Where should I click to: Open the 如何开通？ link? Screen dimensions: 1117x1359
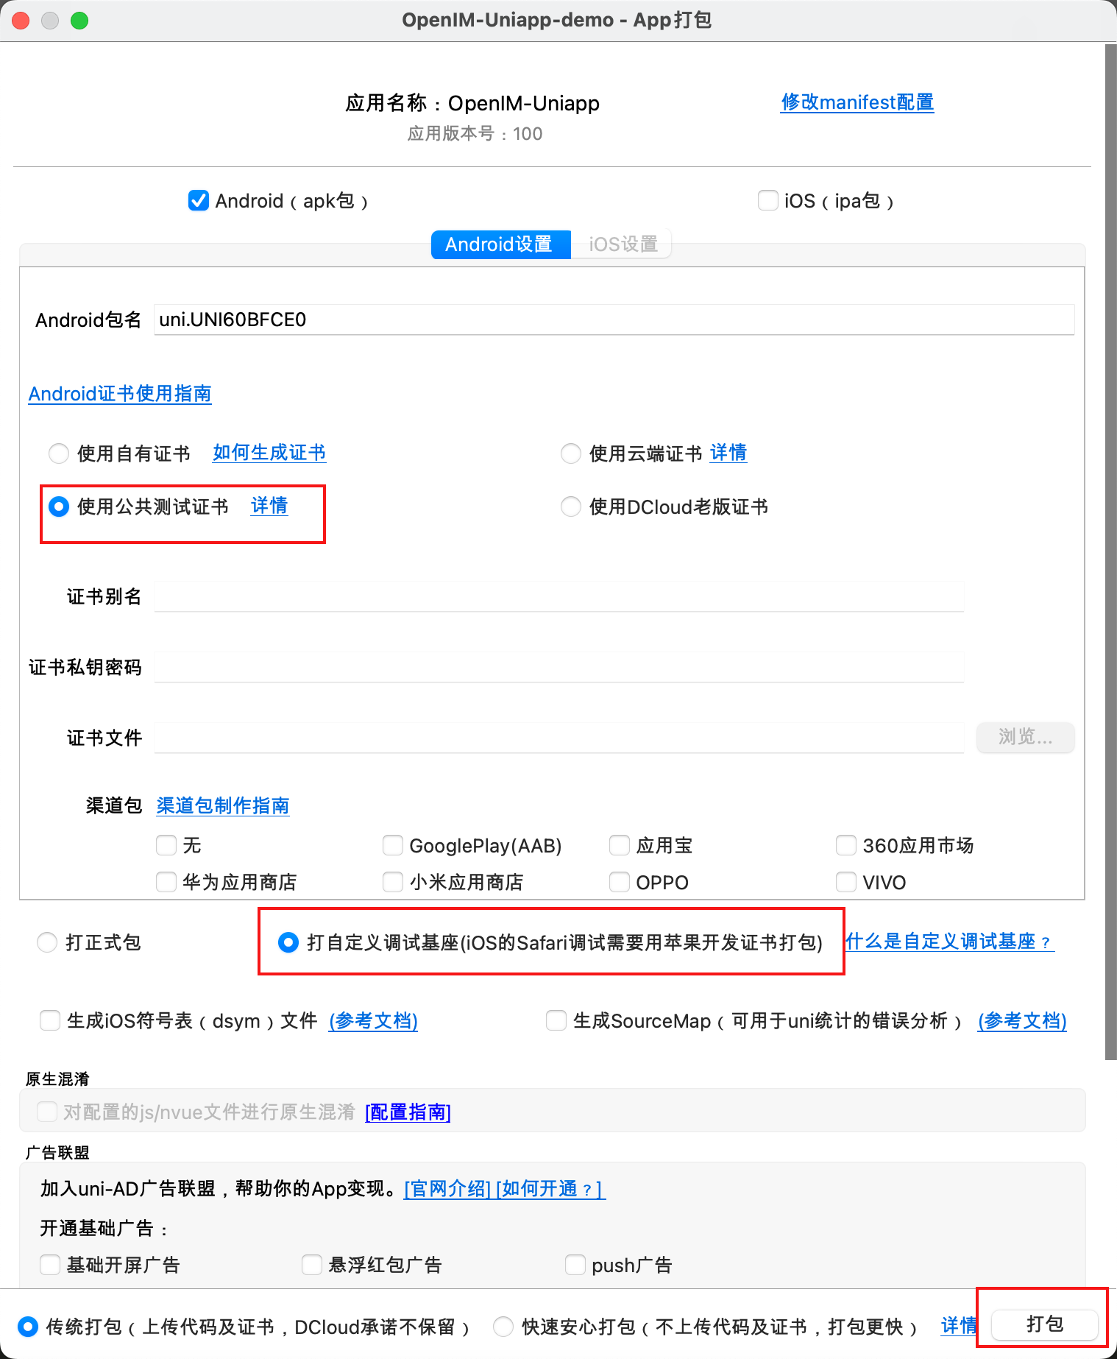[x=550, y=1189]
